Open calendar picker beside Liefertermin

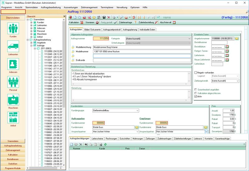tap(227, 56)
